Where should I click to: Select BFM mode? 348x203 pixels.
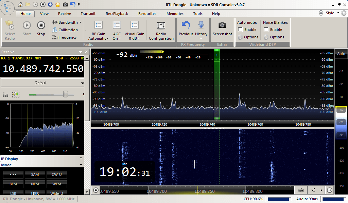click(13, 184)
